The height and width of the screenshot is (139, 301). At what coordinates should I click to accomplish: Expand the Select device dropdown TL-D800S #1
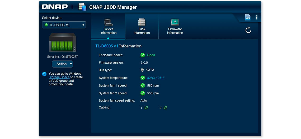64,25
